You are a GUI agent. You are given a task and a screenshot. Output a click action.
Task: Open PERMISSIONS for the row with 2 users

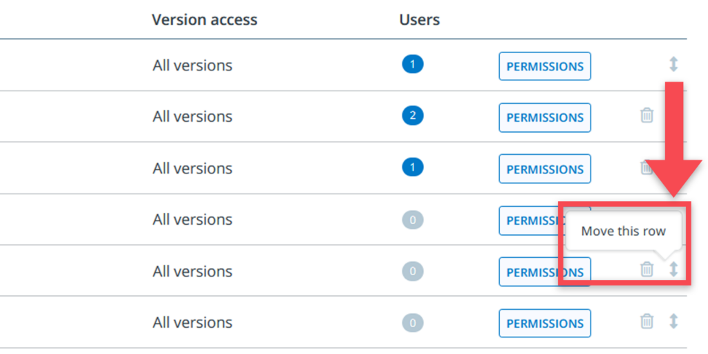pos(545,118)
